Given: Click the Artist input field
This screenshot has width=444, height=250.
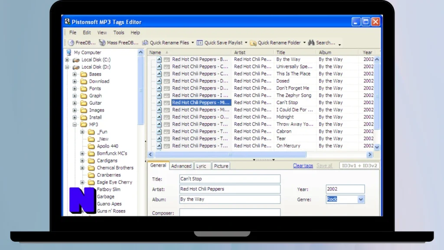Looking at the screenshot, I should (x=230, y=189).
